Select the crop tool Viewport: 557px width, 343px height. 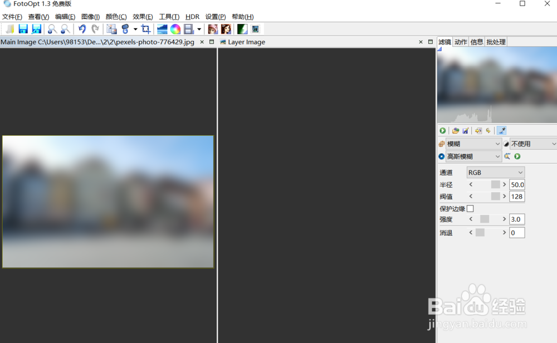click(x=145, y=29)
